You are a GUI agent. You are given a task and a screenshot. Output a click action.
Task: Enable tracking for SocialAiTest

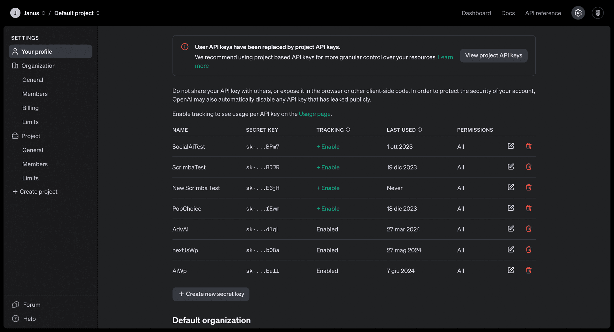tap(328, 147)
